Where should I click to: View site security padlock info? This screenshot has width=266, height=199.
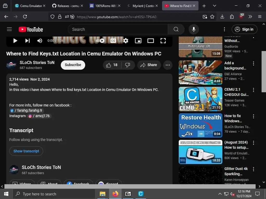point(59,17)
